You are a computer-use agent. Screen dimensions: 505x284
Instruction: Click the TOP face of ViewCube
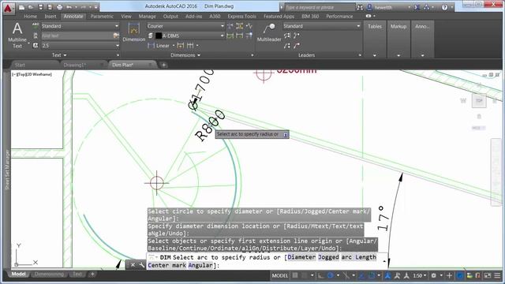pos(479,101)
